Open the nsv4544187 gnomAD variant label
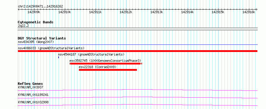Image resolution: width=266 pixels, height=109 pixels. [x=91, y=54]
